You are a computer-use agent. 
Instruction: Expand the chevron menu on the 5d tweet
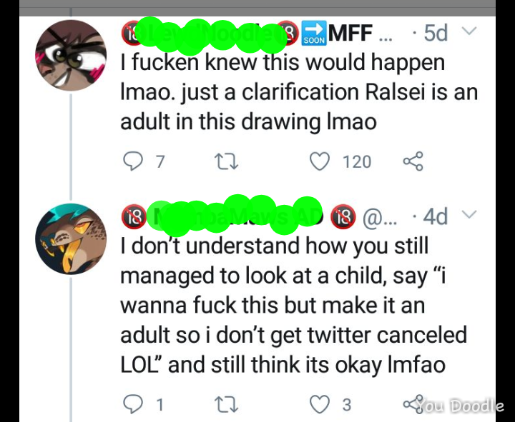tap(469, 31)
